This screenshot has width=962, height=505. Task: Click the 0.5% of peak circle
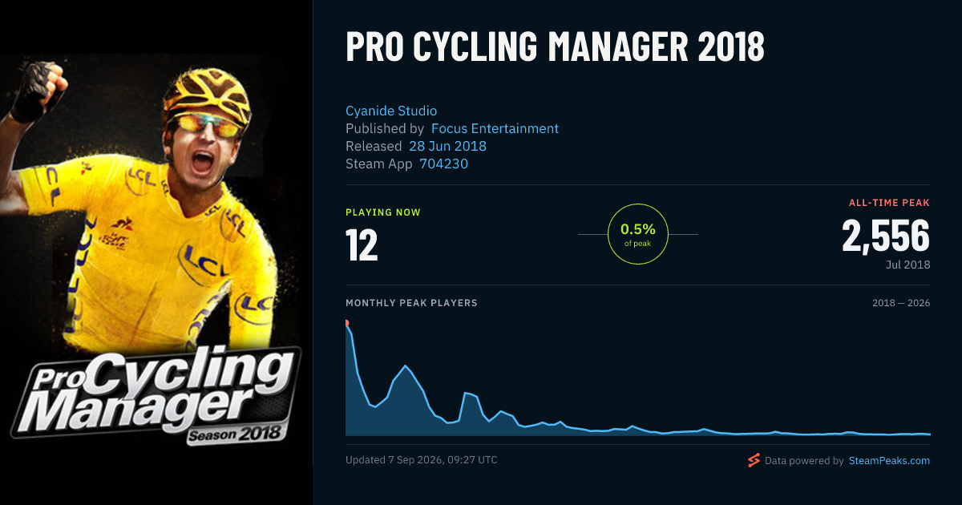(638, 234)
